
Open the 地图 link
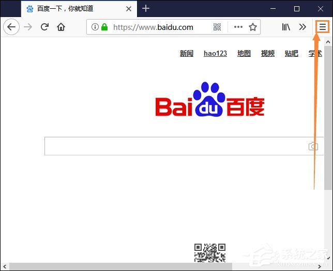click(244, 54)
